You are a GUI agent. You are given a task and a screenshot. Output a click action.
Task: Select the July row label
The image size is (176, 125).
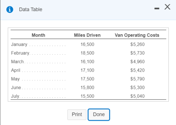tap(15, 96)
